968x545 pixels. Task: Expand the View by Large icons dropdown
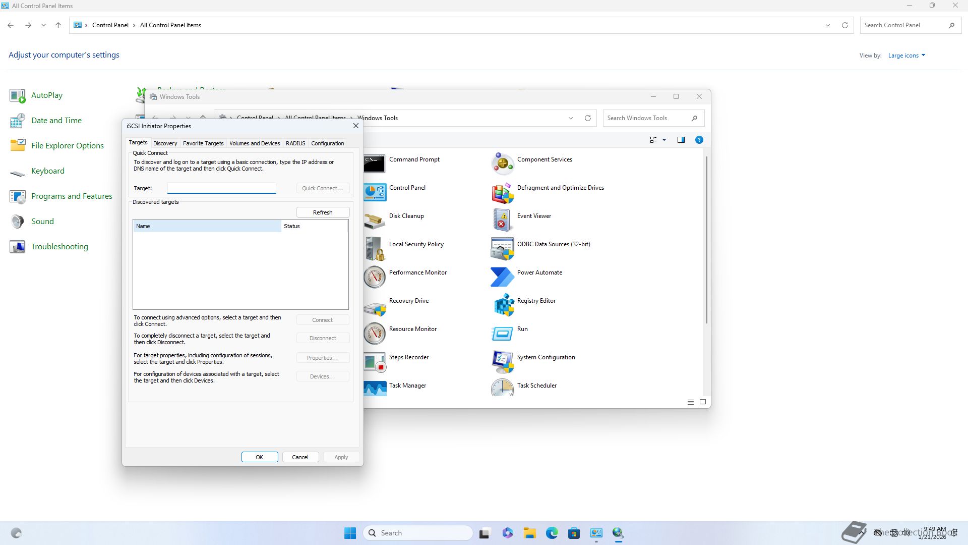pyautogui.click(x=906, y=56)
